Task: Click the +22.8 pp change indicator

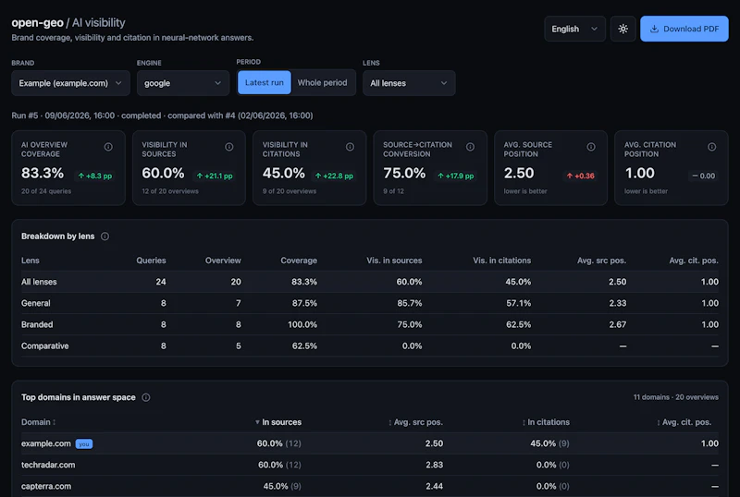Action: coord(334,176)
